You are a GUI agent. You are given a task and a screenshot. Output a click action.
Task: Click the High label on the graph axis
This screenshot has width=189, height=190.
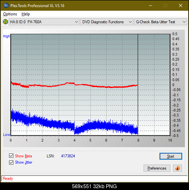tap(7, 36)
